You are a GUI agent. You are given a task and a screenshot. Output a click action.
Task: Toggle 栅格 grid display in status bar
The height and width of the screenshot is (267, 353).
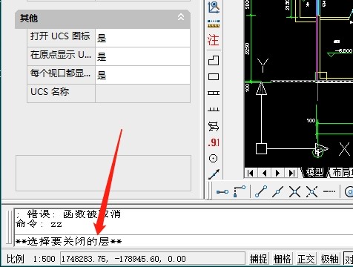click(x=282, y=259)
